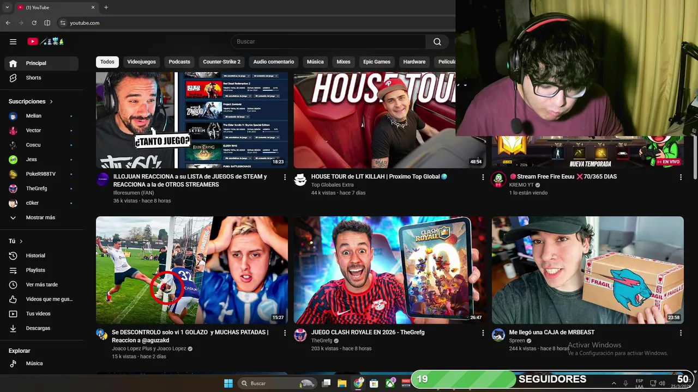Expand Suscripciones section chevron
The width and height of the screenshot is (698, 392).
51,102
